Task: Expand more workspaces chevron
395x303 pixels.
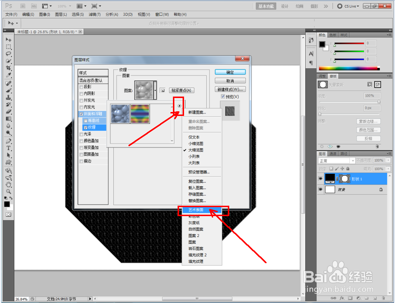Action: pyautogui.click(x=326, y=6)
